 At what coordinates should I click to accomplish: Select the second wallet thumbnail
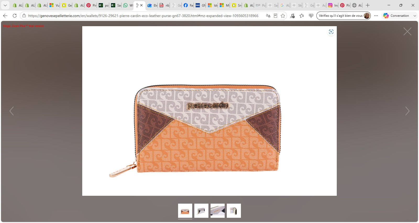click(x=201, y=211)
